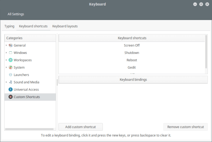Select the Universal Access label
The height and width of the screenshot is (142, 212).
[x=26, y=89]
